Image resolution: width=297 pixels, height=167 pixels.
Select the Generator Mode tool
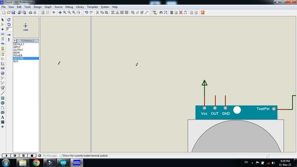tap(2, 73)
